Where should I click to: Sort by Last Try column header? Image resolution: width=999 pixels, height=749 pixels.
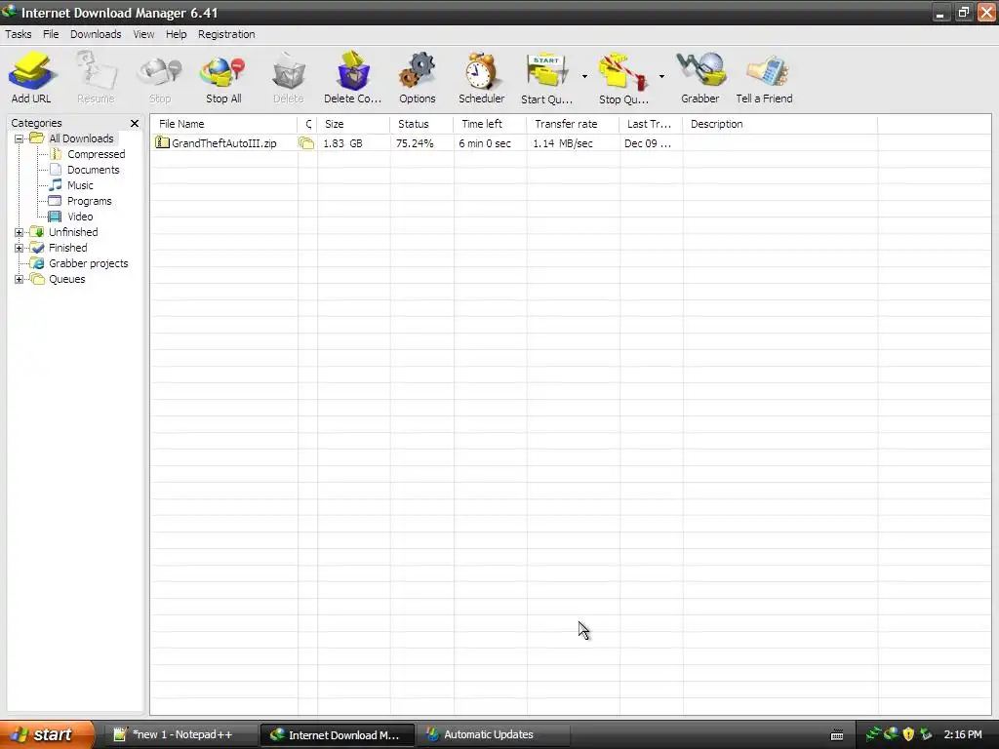[x=651, y=124]
